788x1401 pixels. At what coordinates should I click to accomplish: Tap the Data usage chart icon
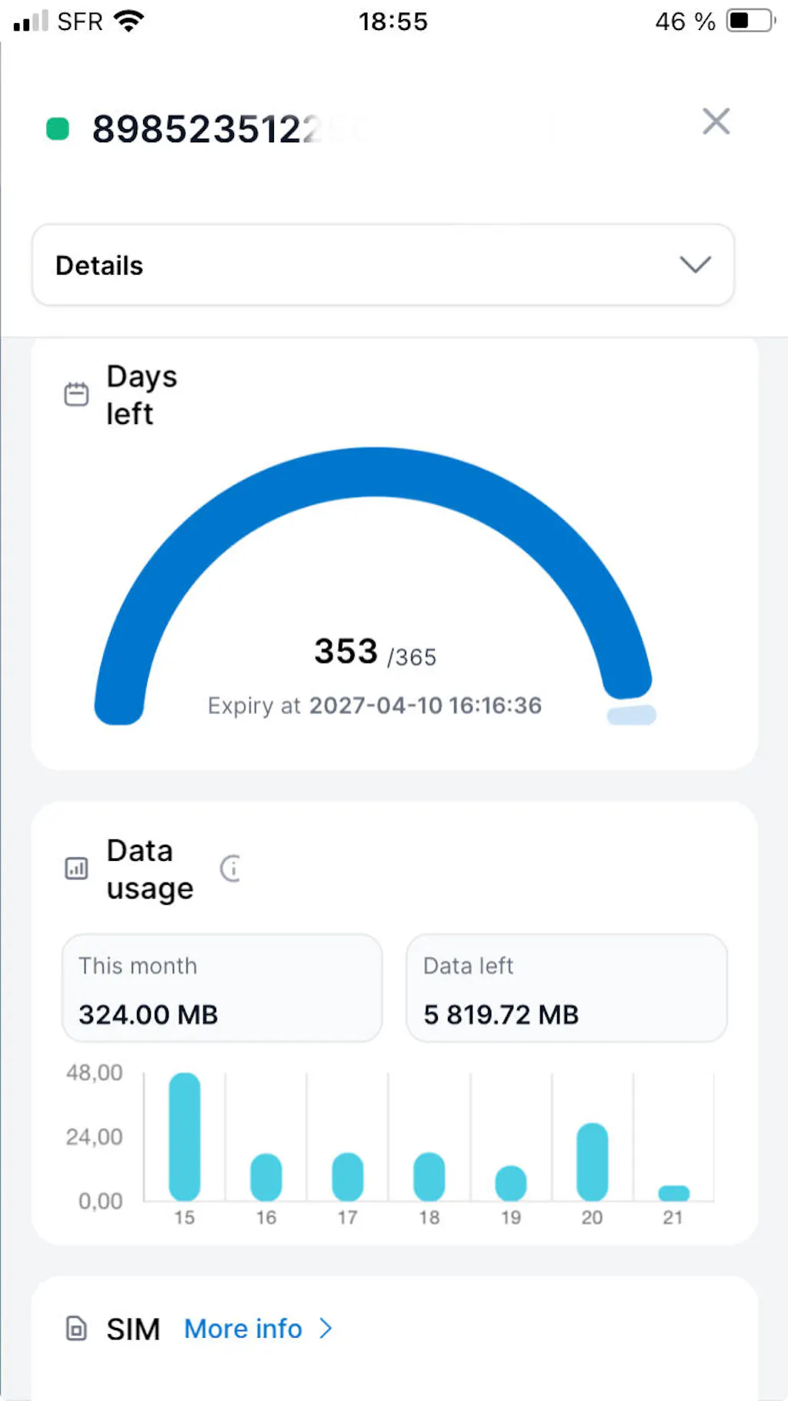pyautogui.click(x=76, y=869)
